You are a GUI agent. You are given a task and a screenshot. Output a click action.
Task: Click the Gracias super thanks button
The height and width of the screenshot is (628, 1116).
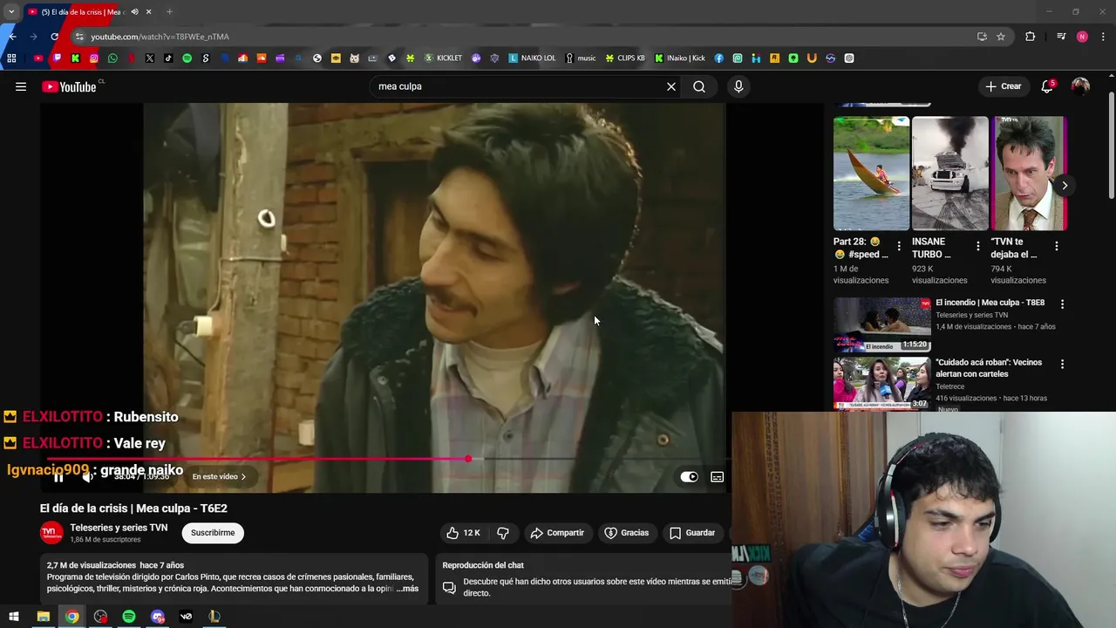tap(627, 533)
